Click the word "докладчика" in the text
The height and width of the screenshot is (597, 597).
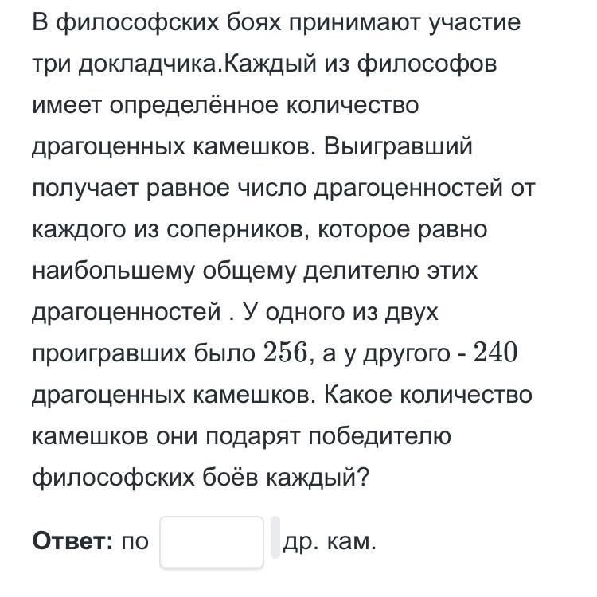[x=146, y=64]
